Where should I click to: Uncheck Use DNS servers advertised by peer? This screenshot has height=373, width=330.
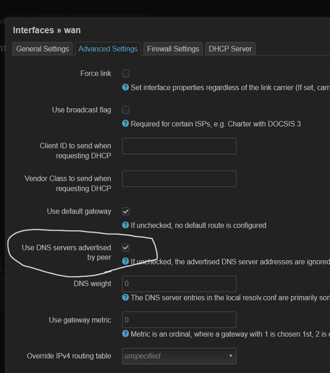click(126, 247)
